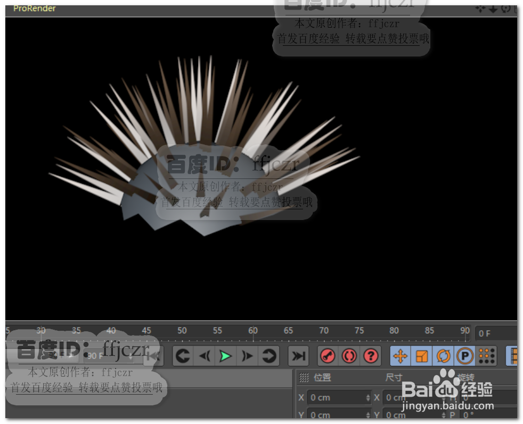
Task: Click the stepper on the X position field
Action: (x=368, y=397)
